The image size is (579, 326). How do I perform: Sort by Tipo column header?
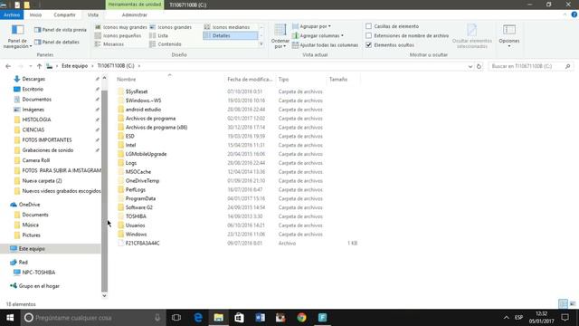(301, 79)
